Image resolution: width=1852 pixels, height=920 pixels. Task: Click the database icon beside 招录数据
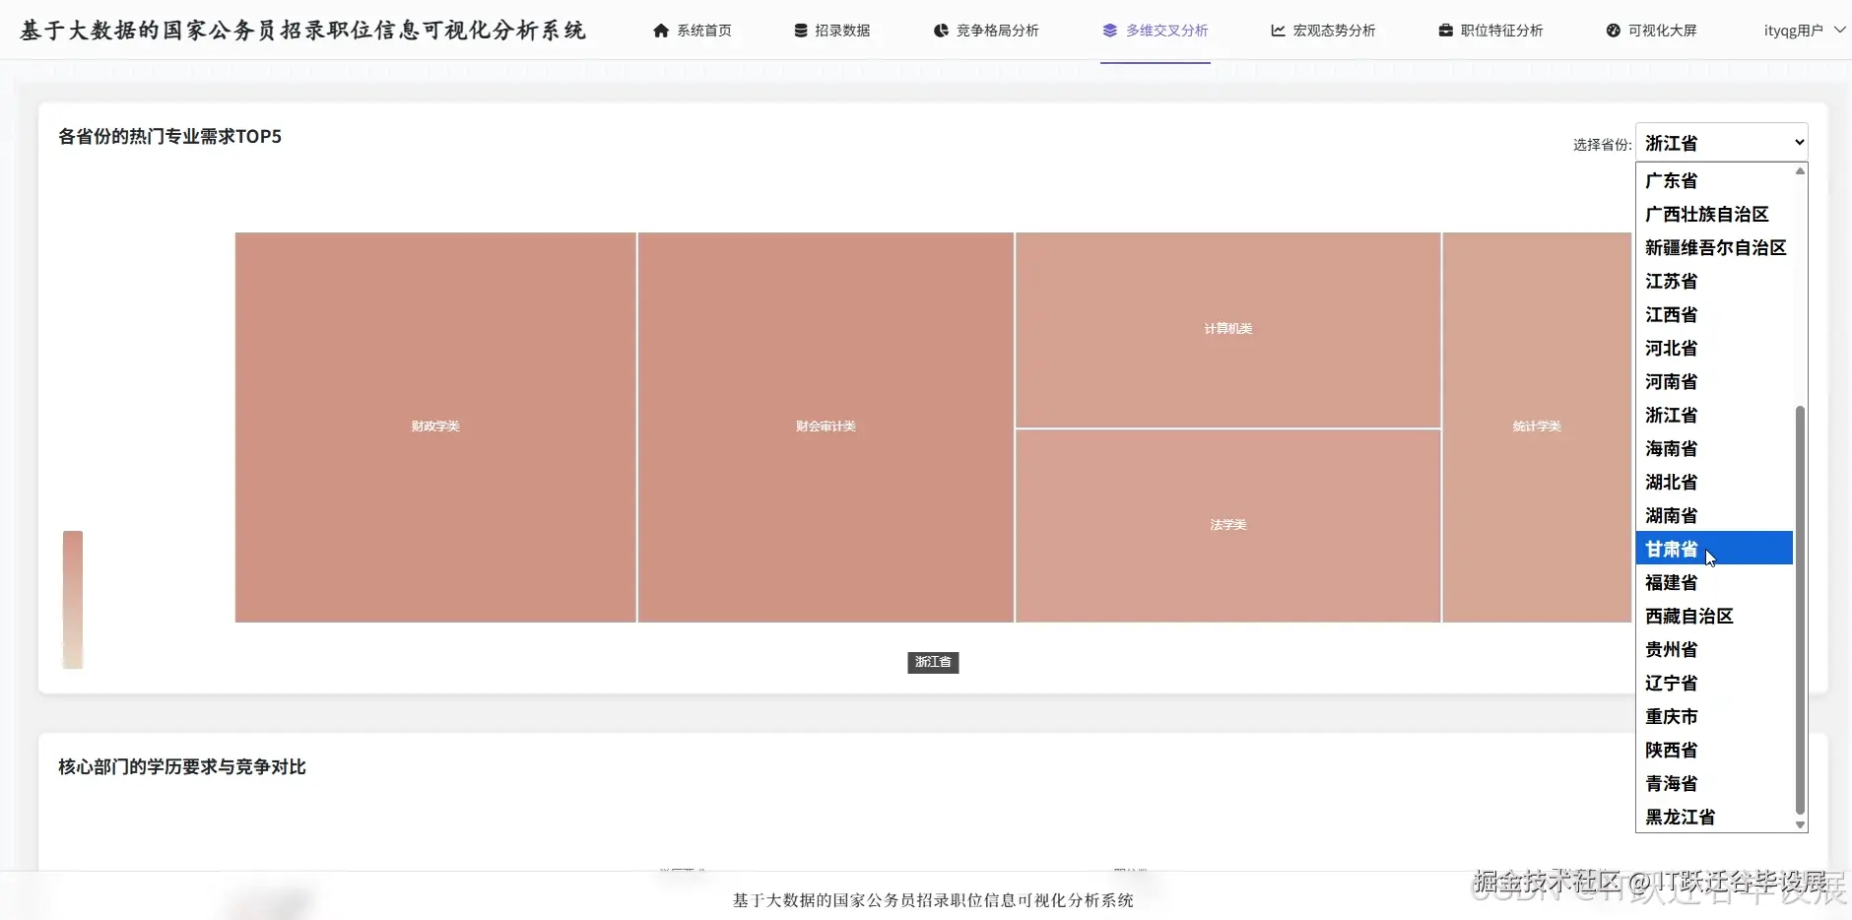[800, 30]
